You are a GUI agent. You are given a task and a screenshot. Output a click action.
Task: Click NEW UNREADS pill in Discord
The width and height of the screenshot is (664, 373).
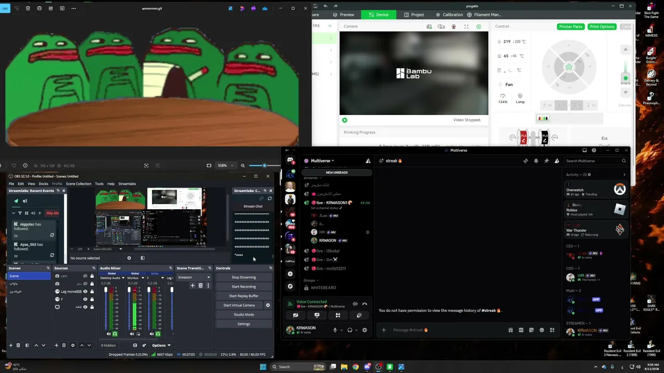(337, 173)
